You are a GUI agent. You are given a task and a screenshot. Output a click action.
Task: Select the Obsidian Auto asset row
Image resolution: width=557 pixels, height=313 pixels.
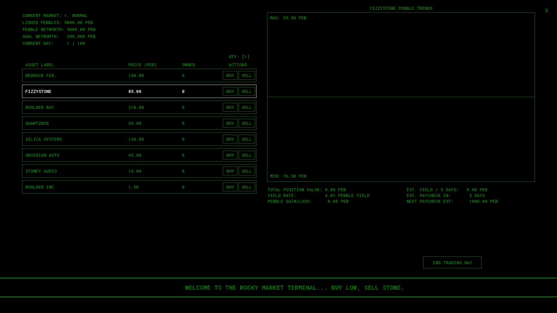(139, 155)
